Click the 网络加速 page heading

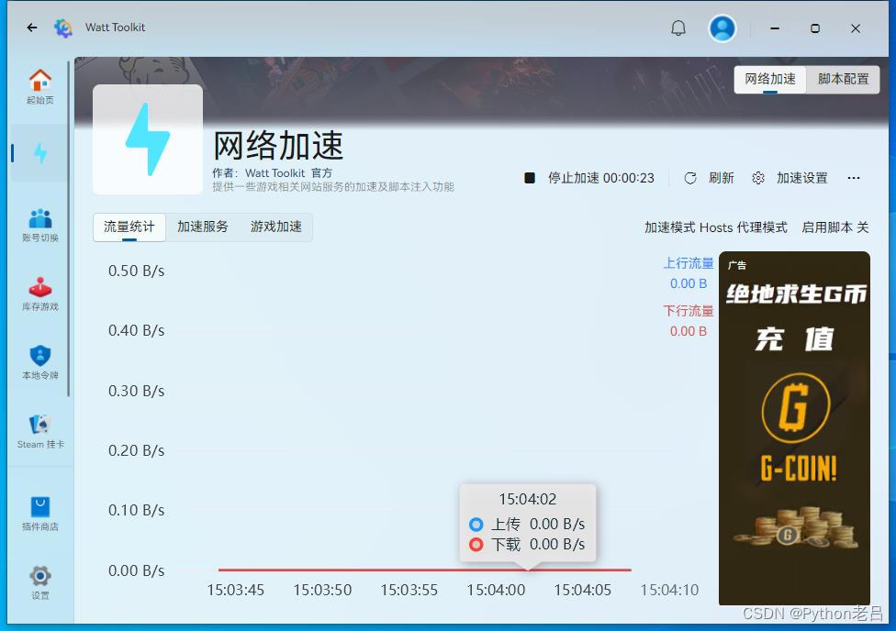click(278, 146)
